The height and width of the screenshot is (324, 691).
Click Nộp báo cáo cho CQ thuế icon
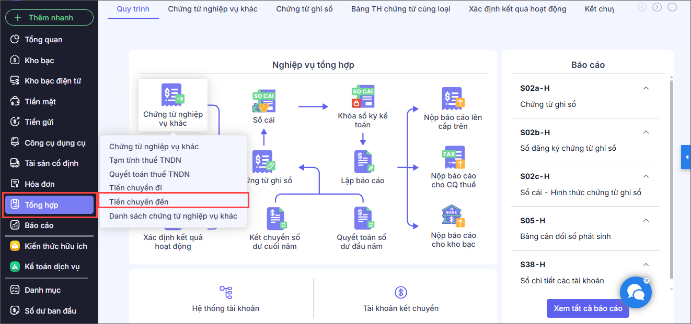click(x=453, y=158)
